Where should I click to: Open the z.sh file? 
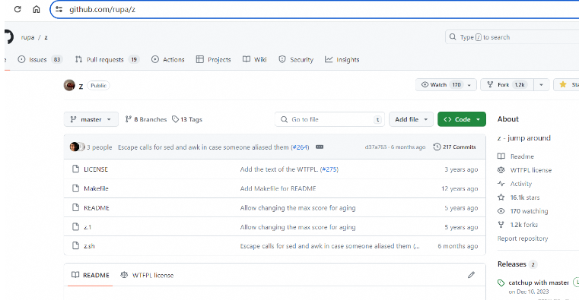click(89, 246)
